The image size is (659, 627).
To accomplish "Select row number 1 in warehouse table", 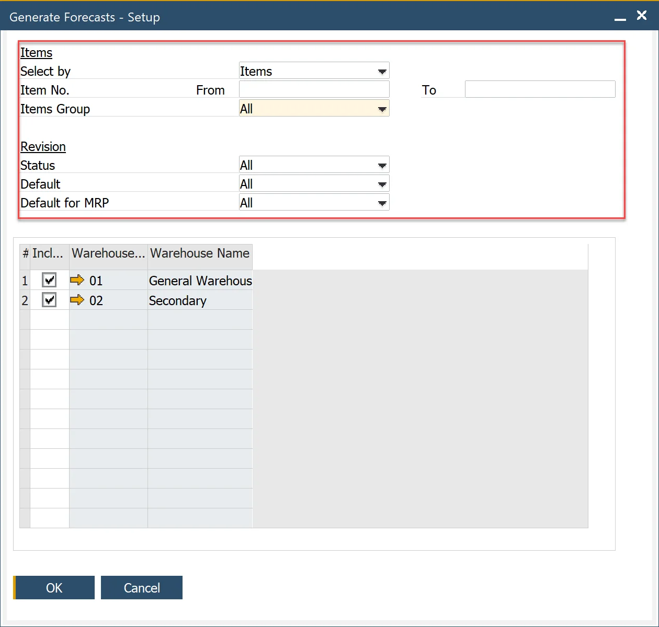I will click(25, 281).
